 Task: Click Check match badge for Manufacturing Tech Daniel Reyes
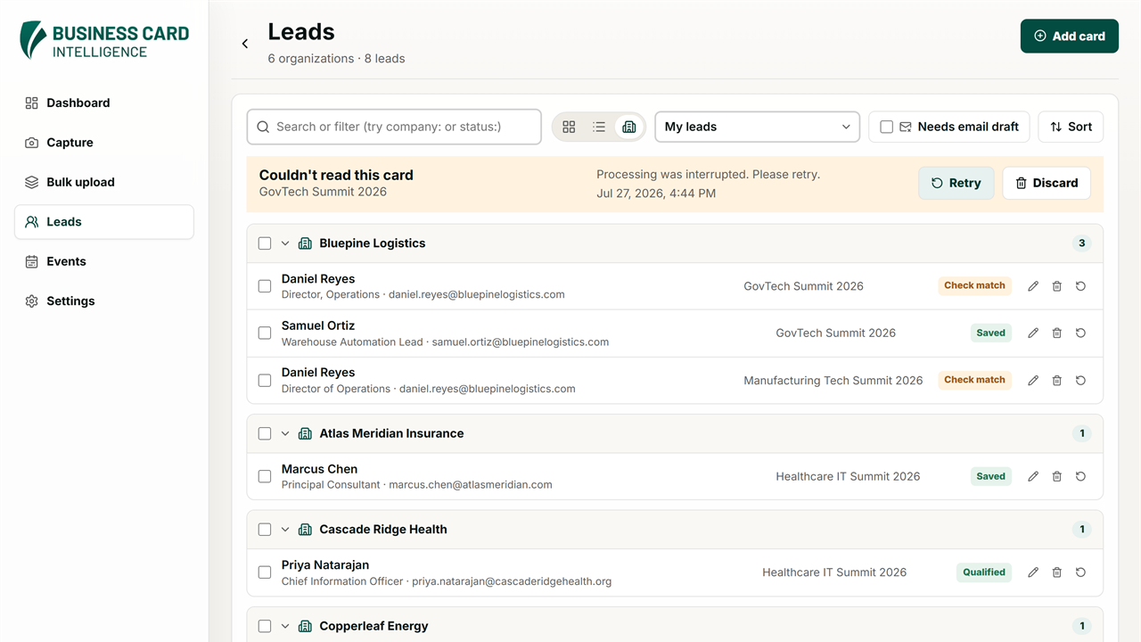[x=974, y=380]
